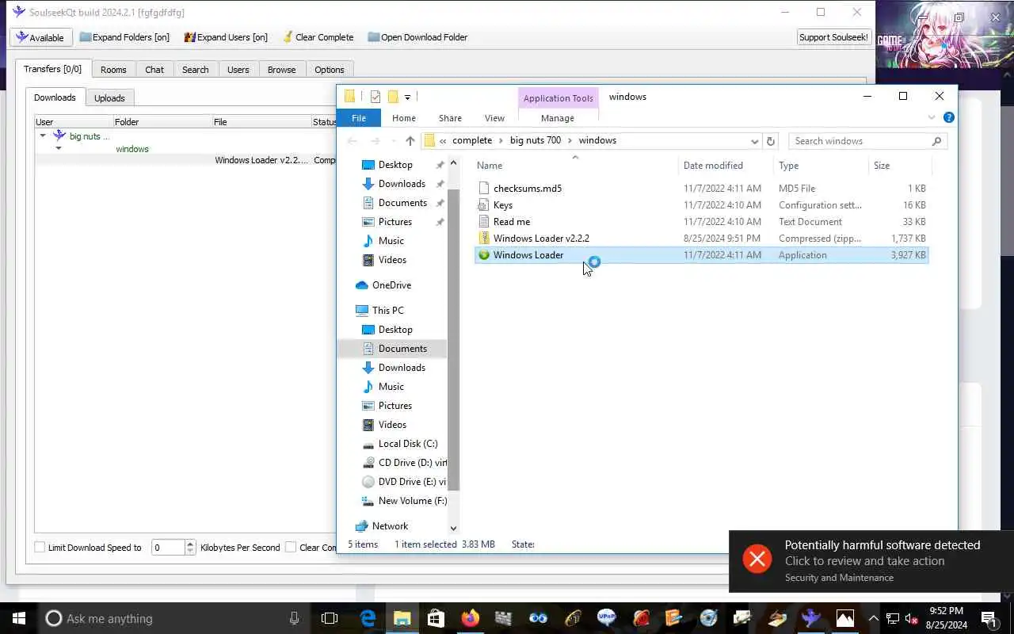Click 'big nuts 700' in the address breadcrumb
This screenshot has width=1014, height=634.
[x=536, y=140]
